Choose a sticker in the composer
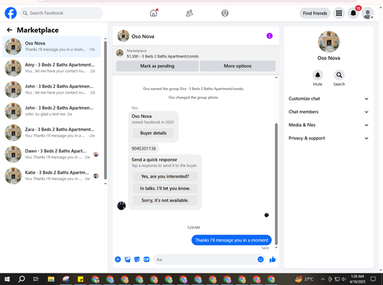This screenshot has height=285, width=383. click(137, 260)
